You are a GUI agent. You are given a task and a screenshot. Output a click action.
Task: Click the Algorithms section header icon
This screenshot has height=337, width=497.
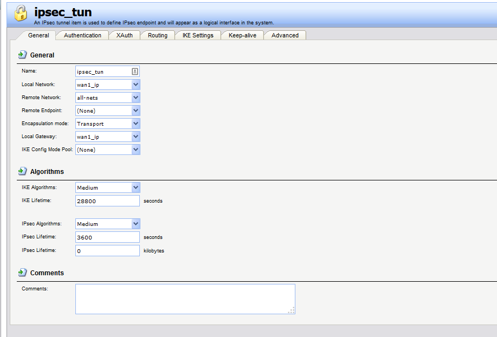[22, 171]
